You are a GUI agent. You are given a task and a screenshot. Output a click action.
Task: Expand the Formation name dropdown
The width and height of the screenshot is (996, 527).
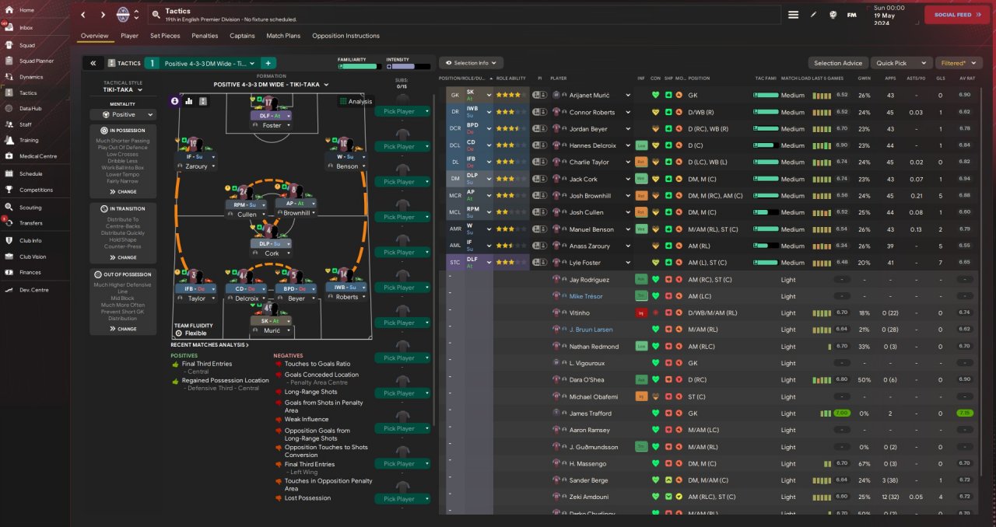[271, 84]
